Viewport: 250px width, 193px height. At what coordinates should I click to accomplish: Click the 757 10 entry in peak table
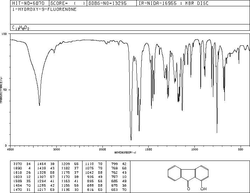click(119, 177)
